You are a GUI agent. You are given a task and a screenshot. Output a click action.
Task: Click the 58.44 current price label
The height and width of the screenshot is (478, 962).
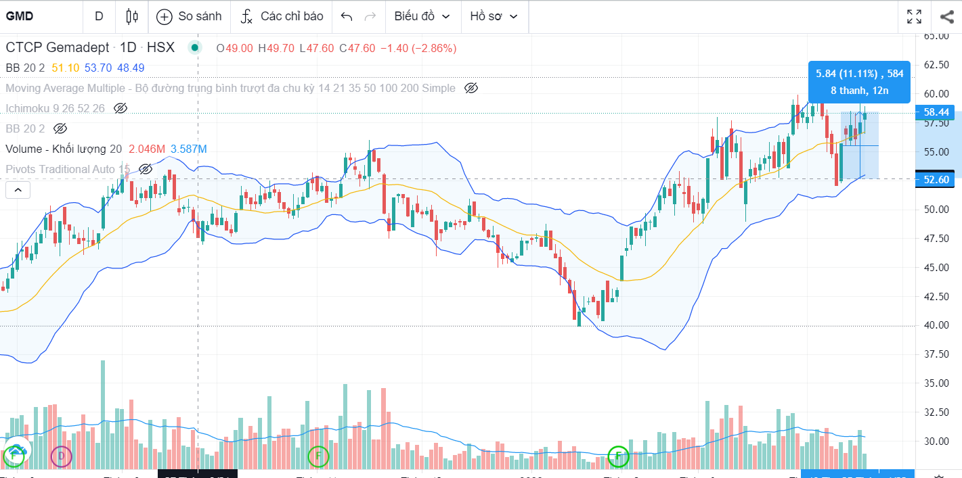point(935,112)
